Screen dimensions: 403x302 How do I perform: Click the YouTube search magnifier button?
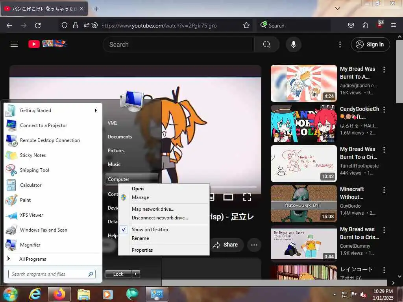tap(267, 44)
